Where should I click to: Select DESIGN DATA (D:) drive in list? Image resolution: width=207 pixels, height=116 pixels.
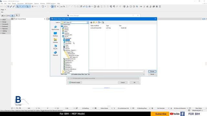71,59
